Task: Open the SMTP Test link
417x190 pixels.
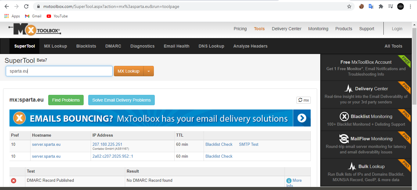Action: point(248,144)
